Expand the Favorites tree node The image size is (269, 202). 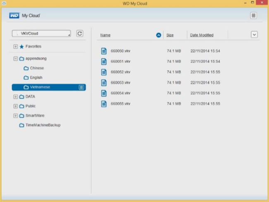[x=16, y=47]
